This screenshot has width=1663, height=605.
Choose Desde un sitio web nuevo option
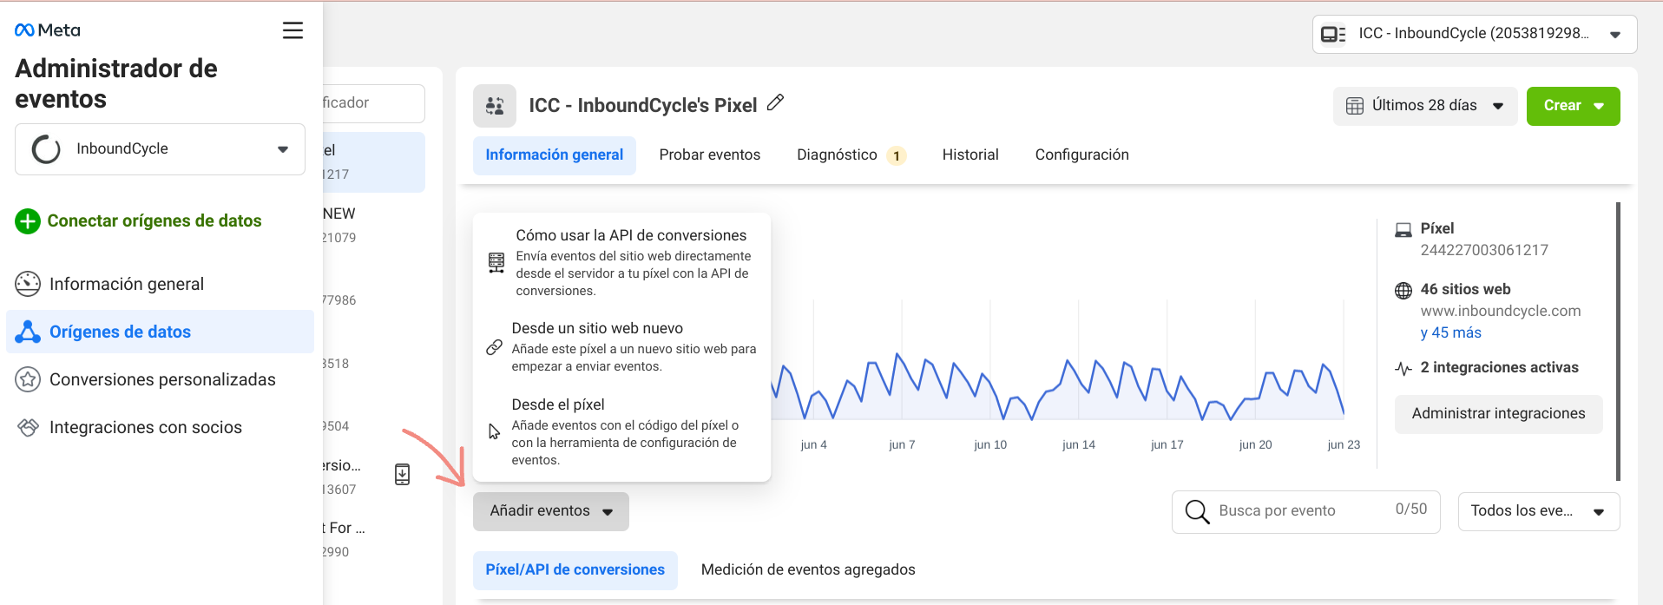coord(621,347)
